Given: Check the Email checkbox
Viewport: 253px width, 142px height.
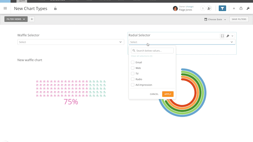Looking at the screenshot, I should coord(133,62).
